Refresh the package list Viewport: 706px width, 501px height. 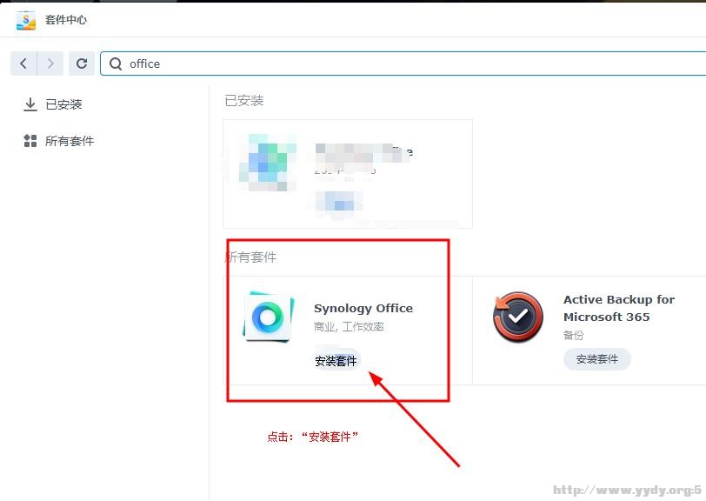[82, 63]
